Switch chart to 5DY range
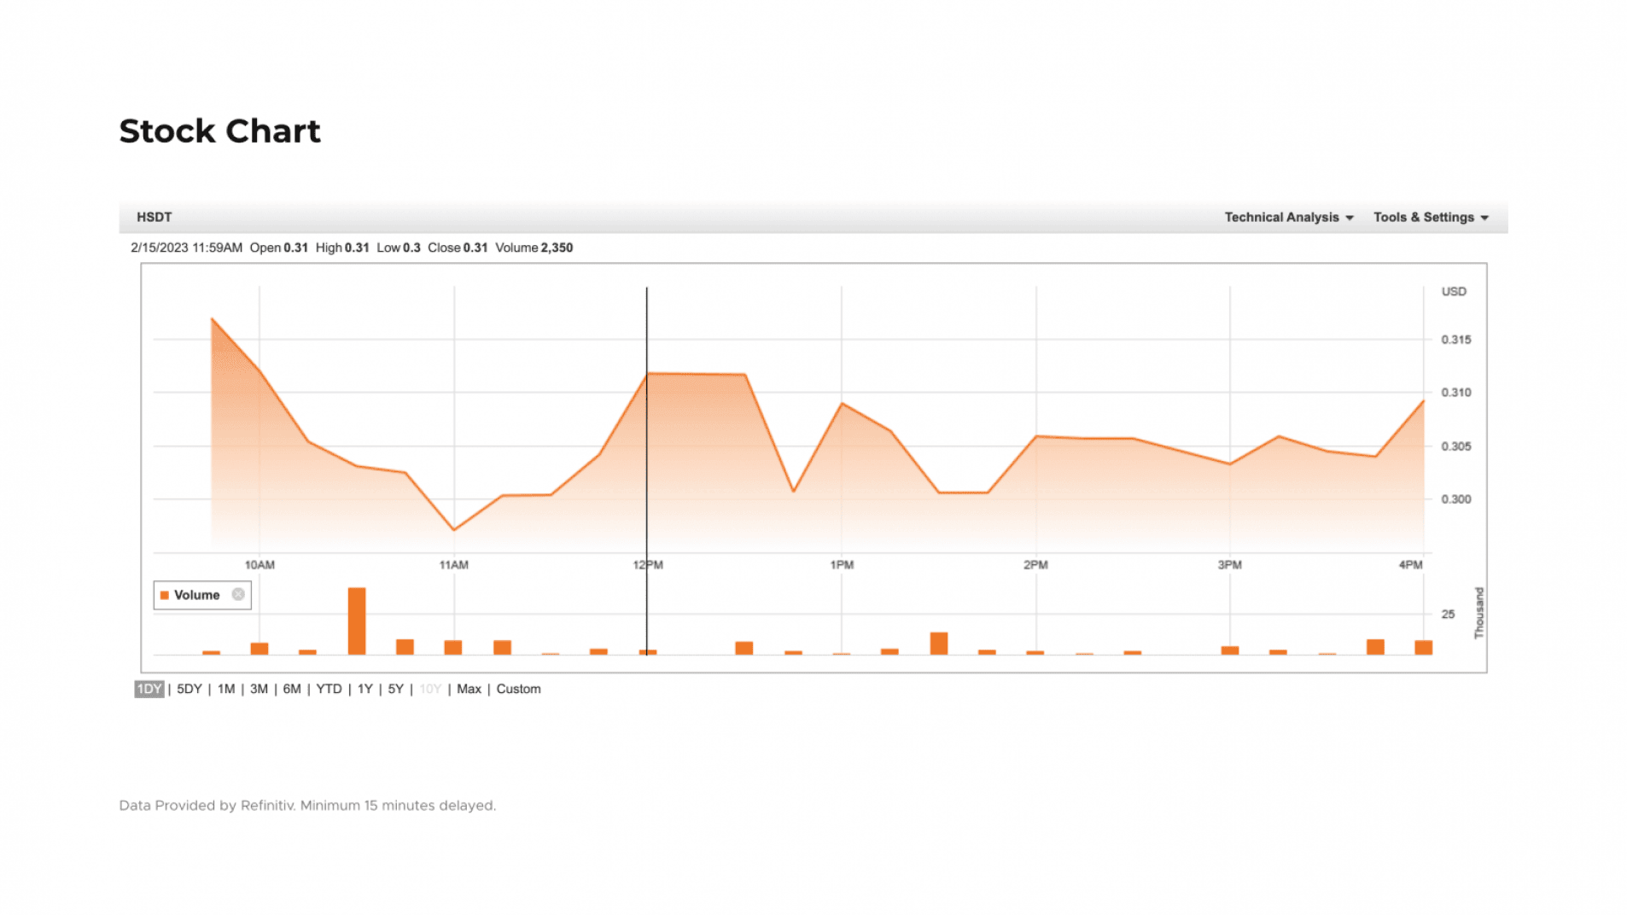This screenshot has width=1627, height=915. coord(189,689)
